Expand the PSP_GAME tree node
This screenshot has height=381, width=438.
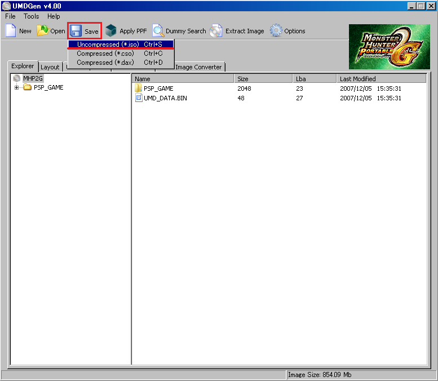[x=16, y=88]
